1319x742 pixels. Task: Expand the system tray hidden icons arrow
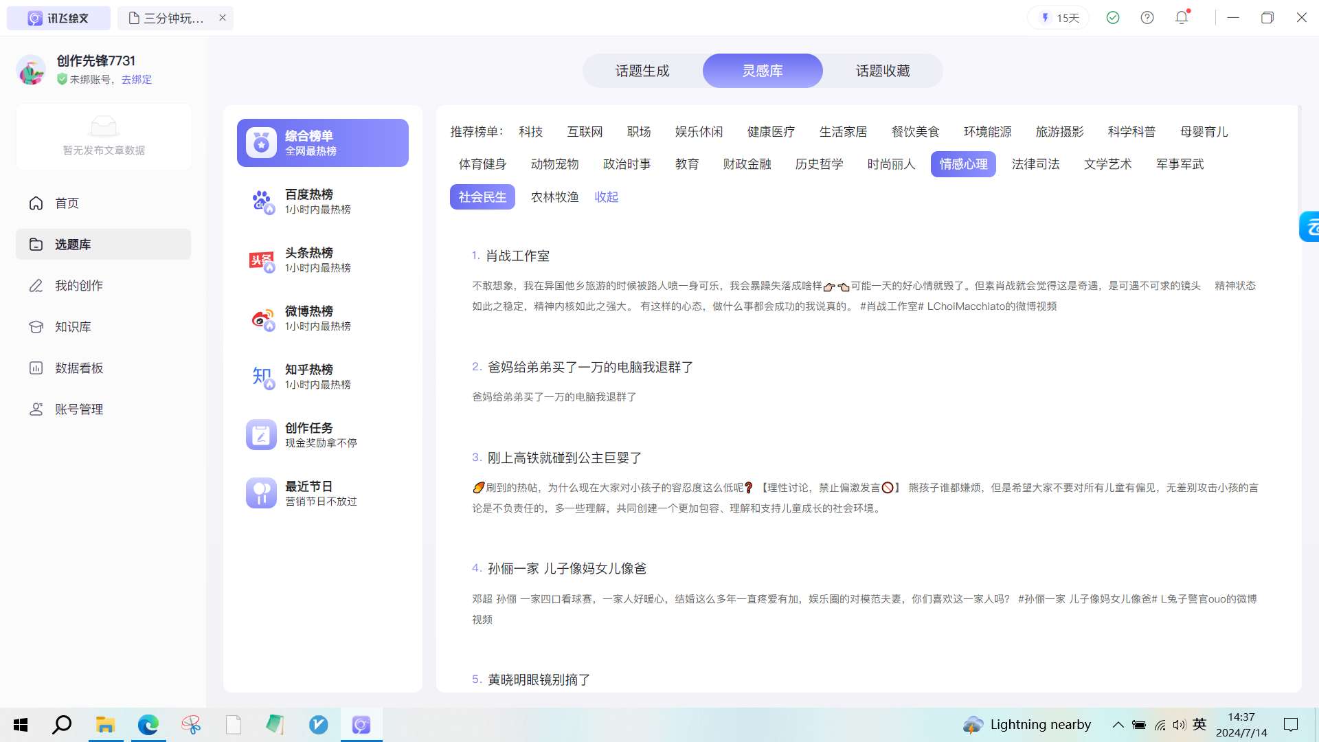(x=1118, y=725)
